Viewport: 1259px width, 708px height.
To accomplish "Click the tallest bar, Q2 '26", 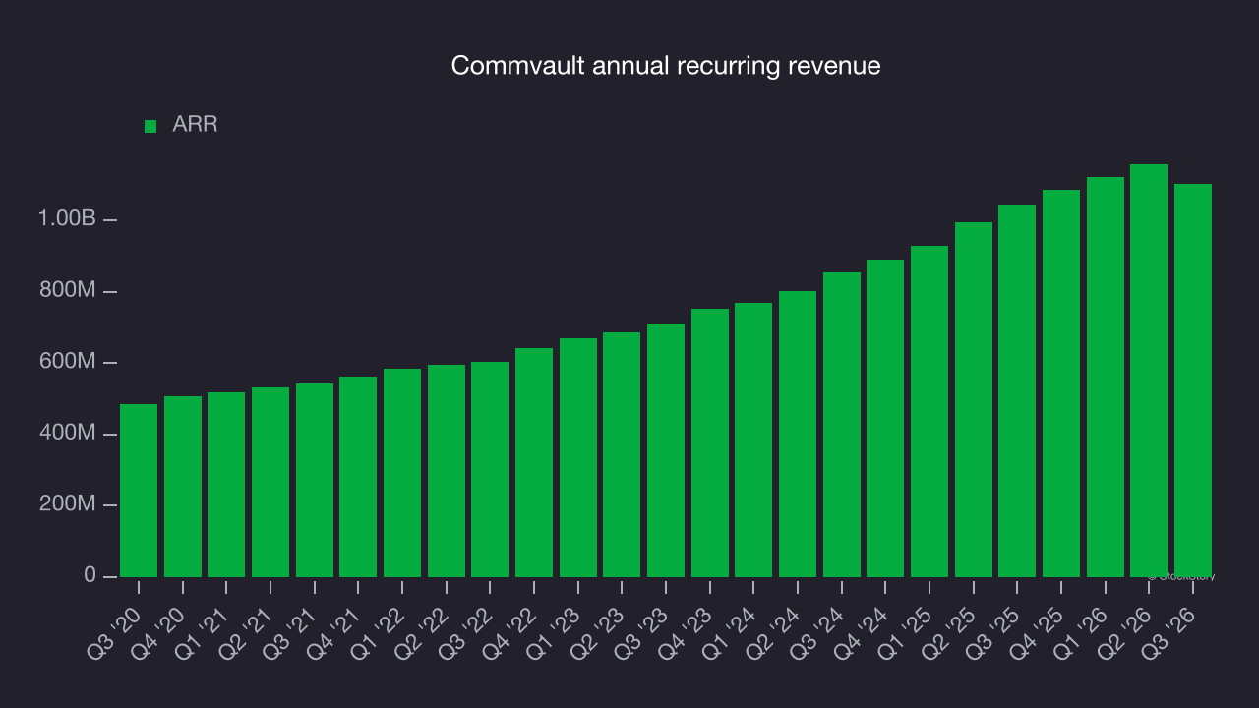I will click(x=1149, y=371).
